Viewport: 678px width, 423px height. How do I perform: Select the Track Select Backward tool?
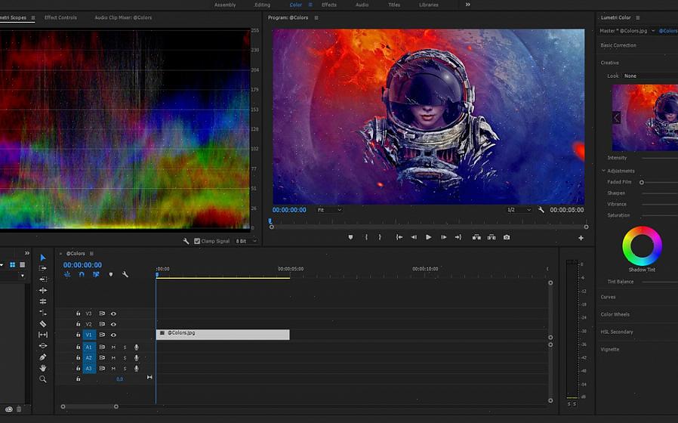[43, 279]
